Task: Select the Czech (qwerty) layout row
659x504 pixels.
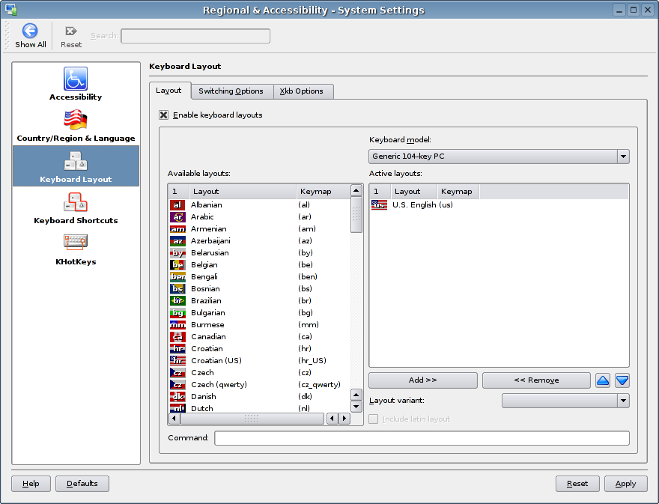Action: click(x=259, y=385)
